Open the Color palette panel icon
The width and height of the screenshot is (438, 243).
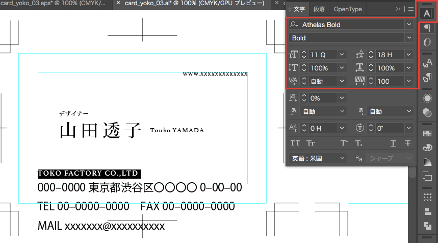[x=427, y=148]
